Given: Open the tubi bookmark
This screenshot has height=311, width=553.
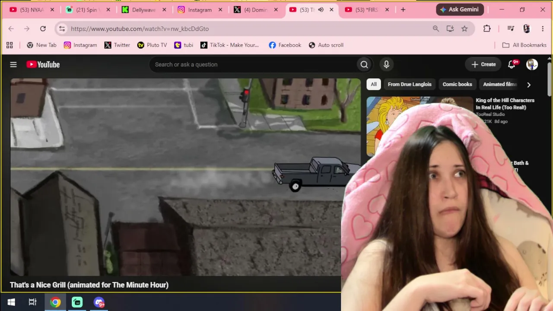Looking at the screenshot, I should (x=184, y=45).
